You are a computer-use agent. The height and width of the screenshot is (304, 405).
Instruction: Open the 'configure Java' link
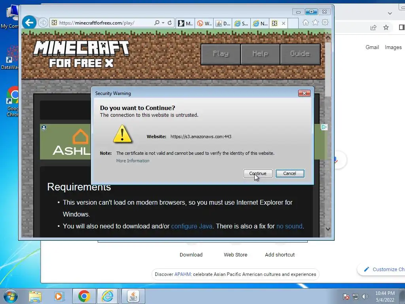(192, 226)
